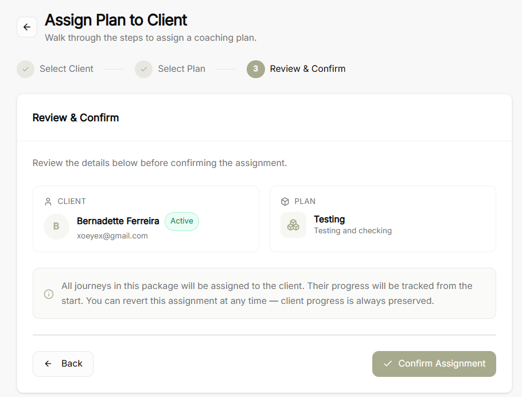Select the Active status badge
The width and height of the screenshot is (522, 397).
click(182, 221)
